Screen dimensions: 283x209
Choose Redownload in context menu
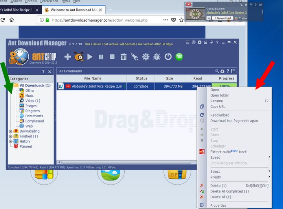pos(220,115)
